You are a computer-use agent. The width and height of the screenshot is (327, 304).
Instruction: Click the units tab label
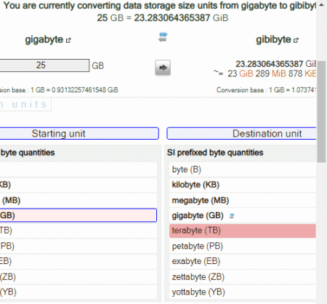25,104
